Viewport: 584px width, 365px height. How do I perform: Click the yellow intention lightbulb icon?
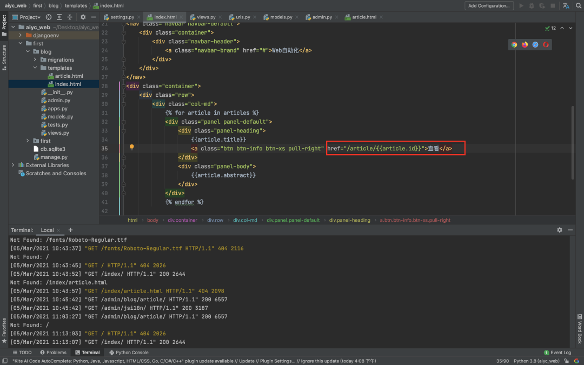pyautogui.click(x=131, y=147)
